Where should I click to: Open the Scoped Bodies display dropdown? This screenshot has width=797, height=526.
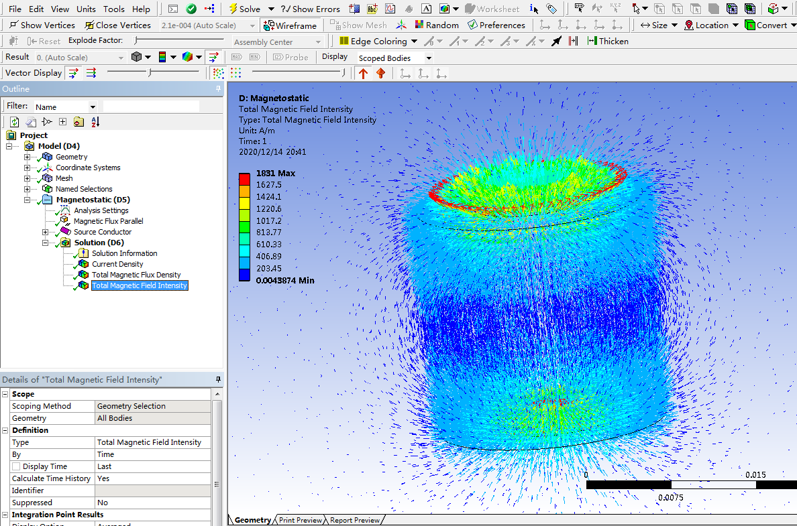429,58
